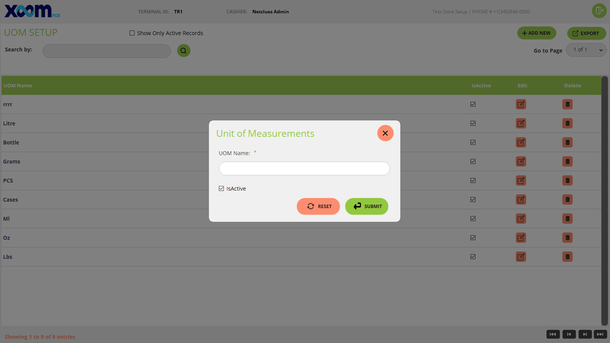Open the Go to Page dropdown
Viewport: 610px width, 343px height.
[586, 50]
